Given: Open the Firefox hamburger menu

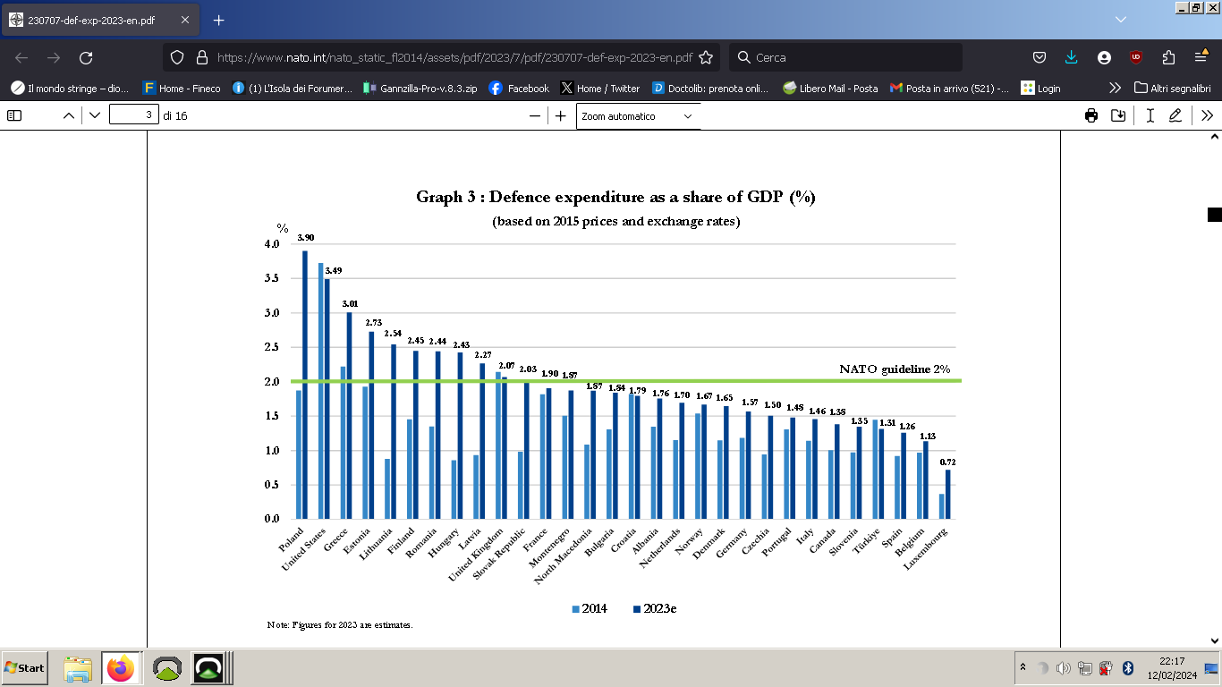Looking at the screenshot, I should click(1201, 57).
